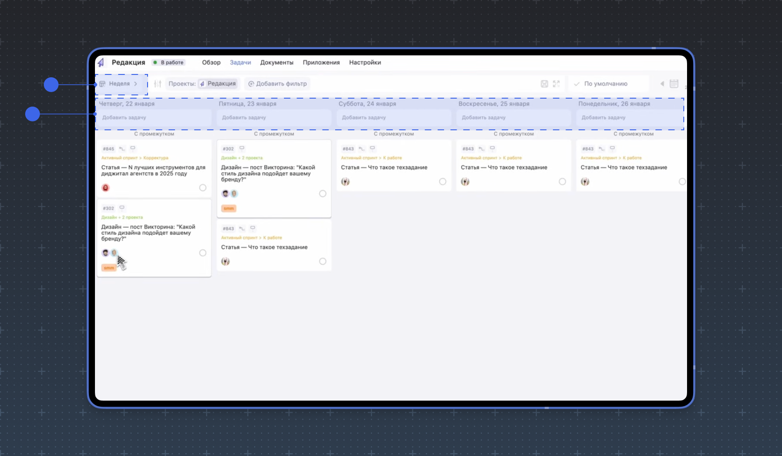The height and width of the screenshot is (456, 782).
Task: Expand the Неделя view selector
Action: (x=119, y=84)
